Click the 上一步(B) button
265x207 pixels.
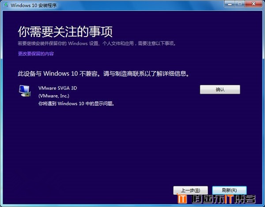click(190, 190)
